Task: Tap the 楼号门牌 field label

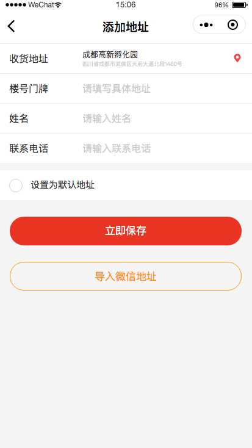Action: click(29, 89)
